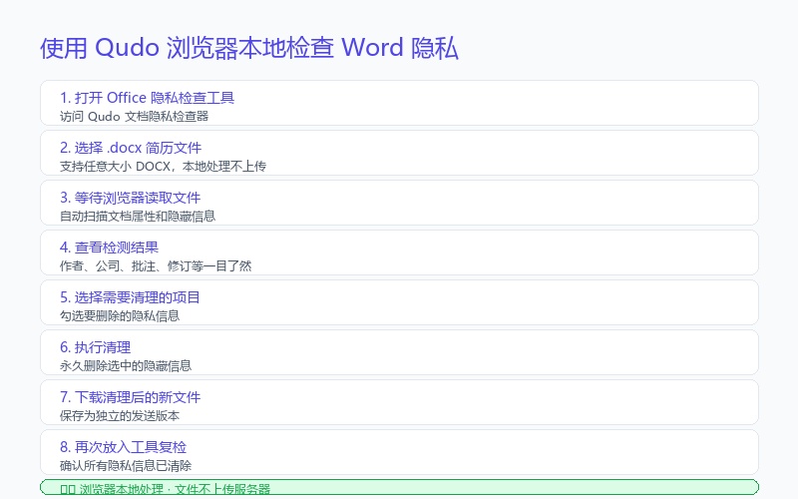
Task: Click text '永久删除选中的隐藏信息'
Action: 126,366
